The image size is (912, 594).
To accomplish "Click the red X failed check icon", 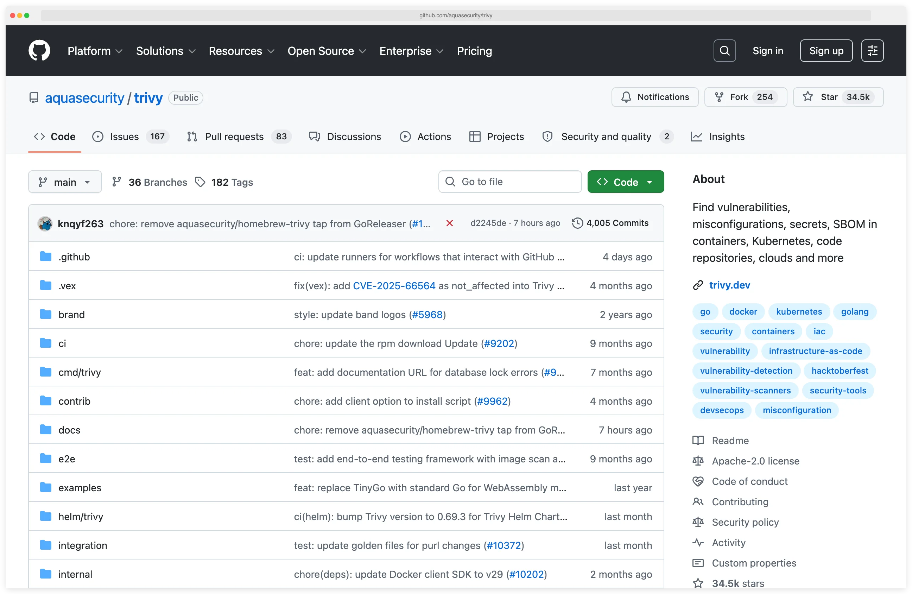I will point(449,223).
